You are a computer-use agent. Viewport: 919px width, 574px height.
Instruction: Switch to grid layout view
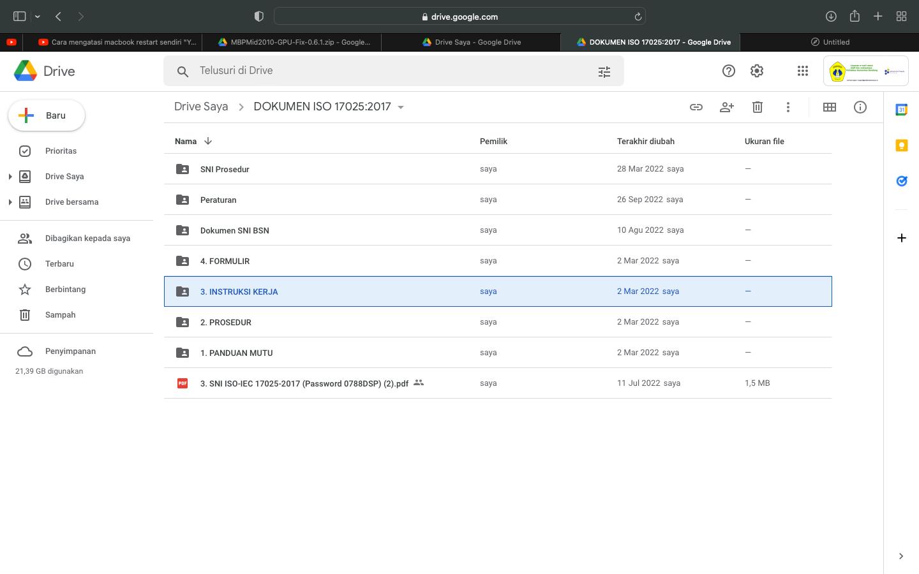[830, 107]
